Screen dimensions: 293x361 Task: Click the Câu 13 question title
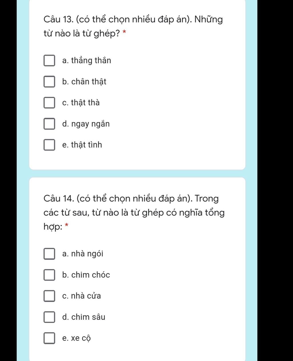click(133, 27)
